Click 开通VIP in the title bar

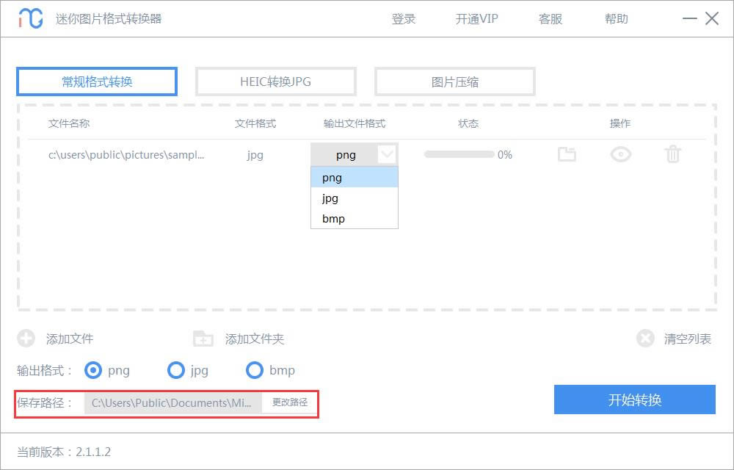476,19
